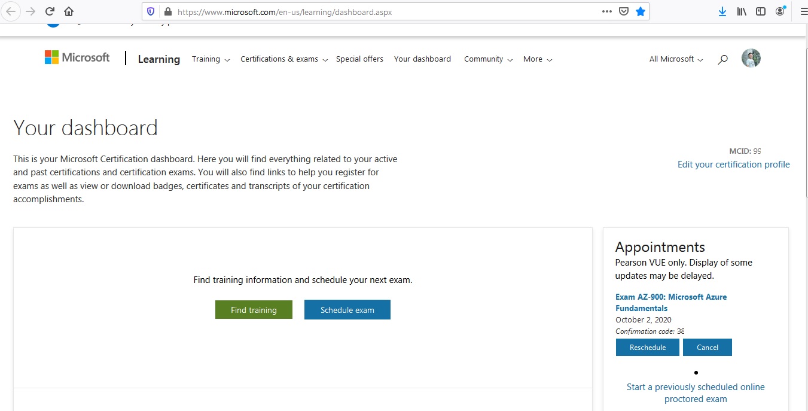Open the search magnifier icon
The image size is (808, 411).
[x=722, y=59]
